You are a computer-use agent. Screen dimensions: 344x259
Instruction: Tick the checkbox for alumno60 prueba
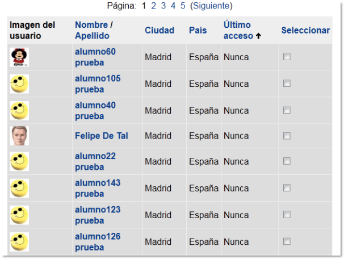click(x=287, y=57)
